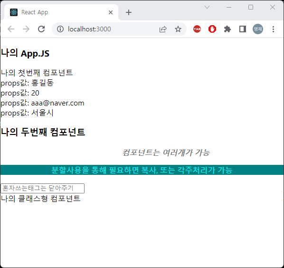Click the browser back arrow
The image size is (284, 268).
(x=11, y=29)
